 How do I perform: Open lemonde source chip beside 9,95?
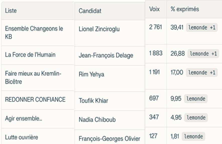pyautogui.click(x=196, y=99)
